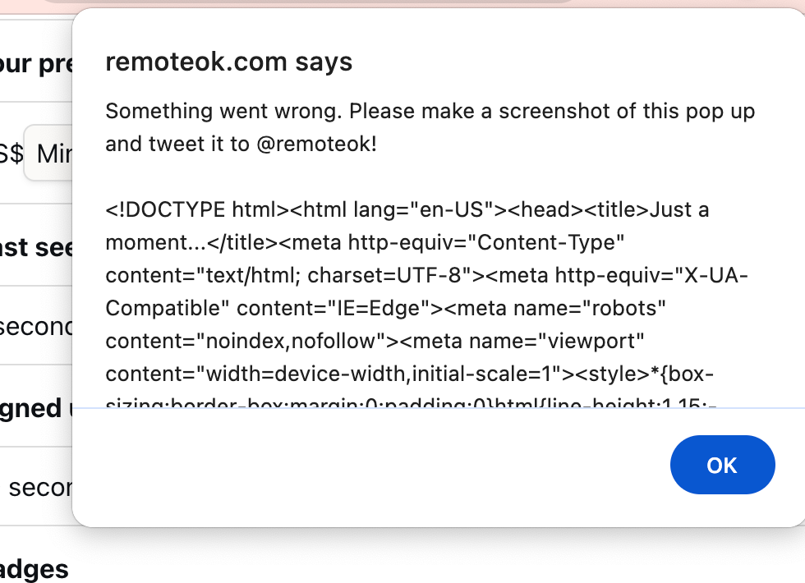Click the "remoteok.com says" dialog title
This screenshot has height=583, width=805.
coord(229,62)
